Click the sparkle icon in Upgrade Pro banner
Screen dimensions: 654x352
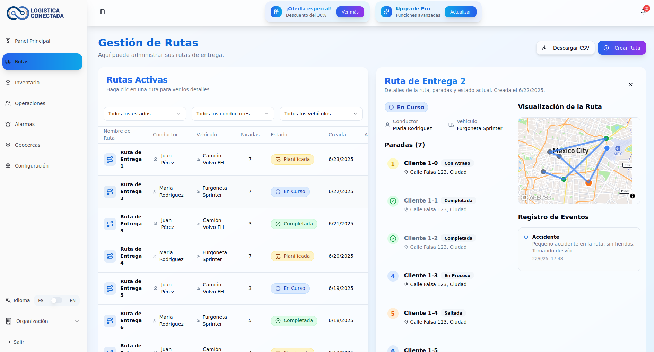click(x=386, y=12)
